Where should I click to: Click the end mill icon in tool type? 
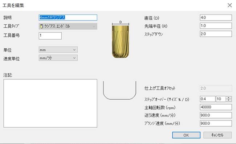(x=41, y=27)
